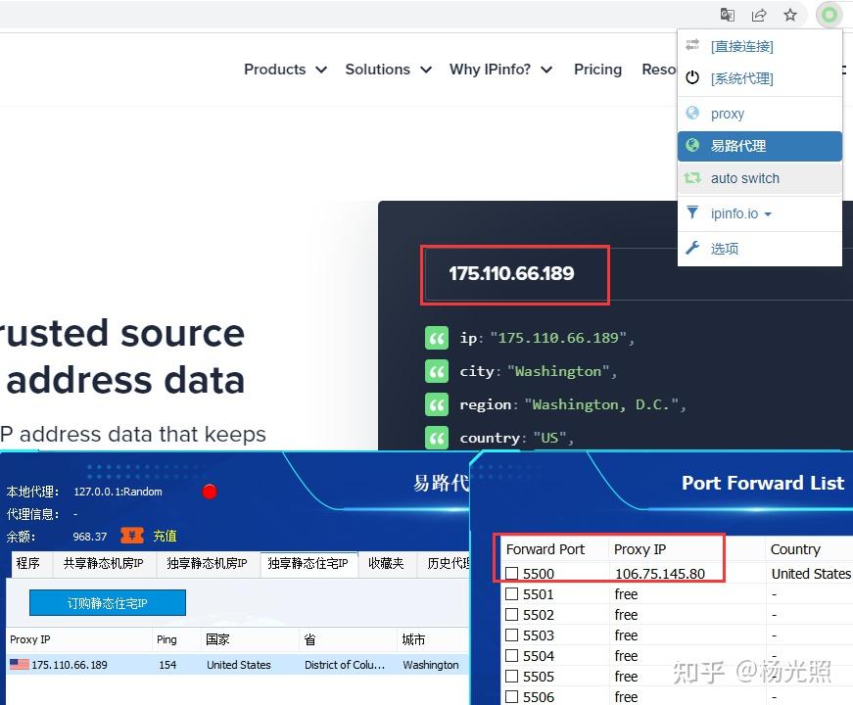Viewport: 853px width, 705px height.
Task: Open 选项 via the wrench icon
Action: click(691, 248)
